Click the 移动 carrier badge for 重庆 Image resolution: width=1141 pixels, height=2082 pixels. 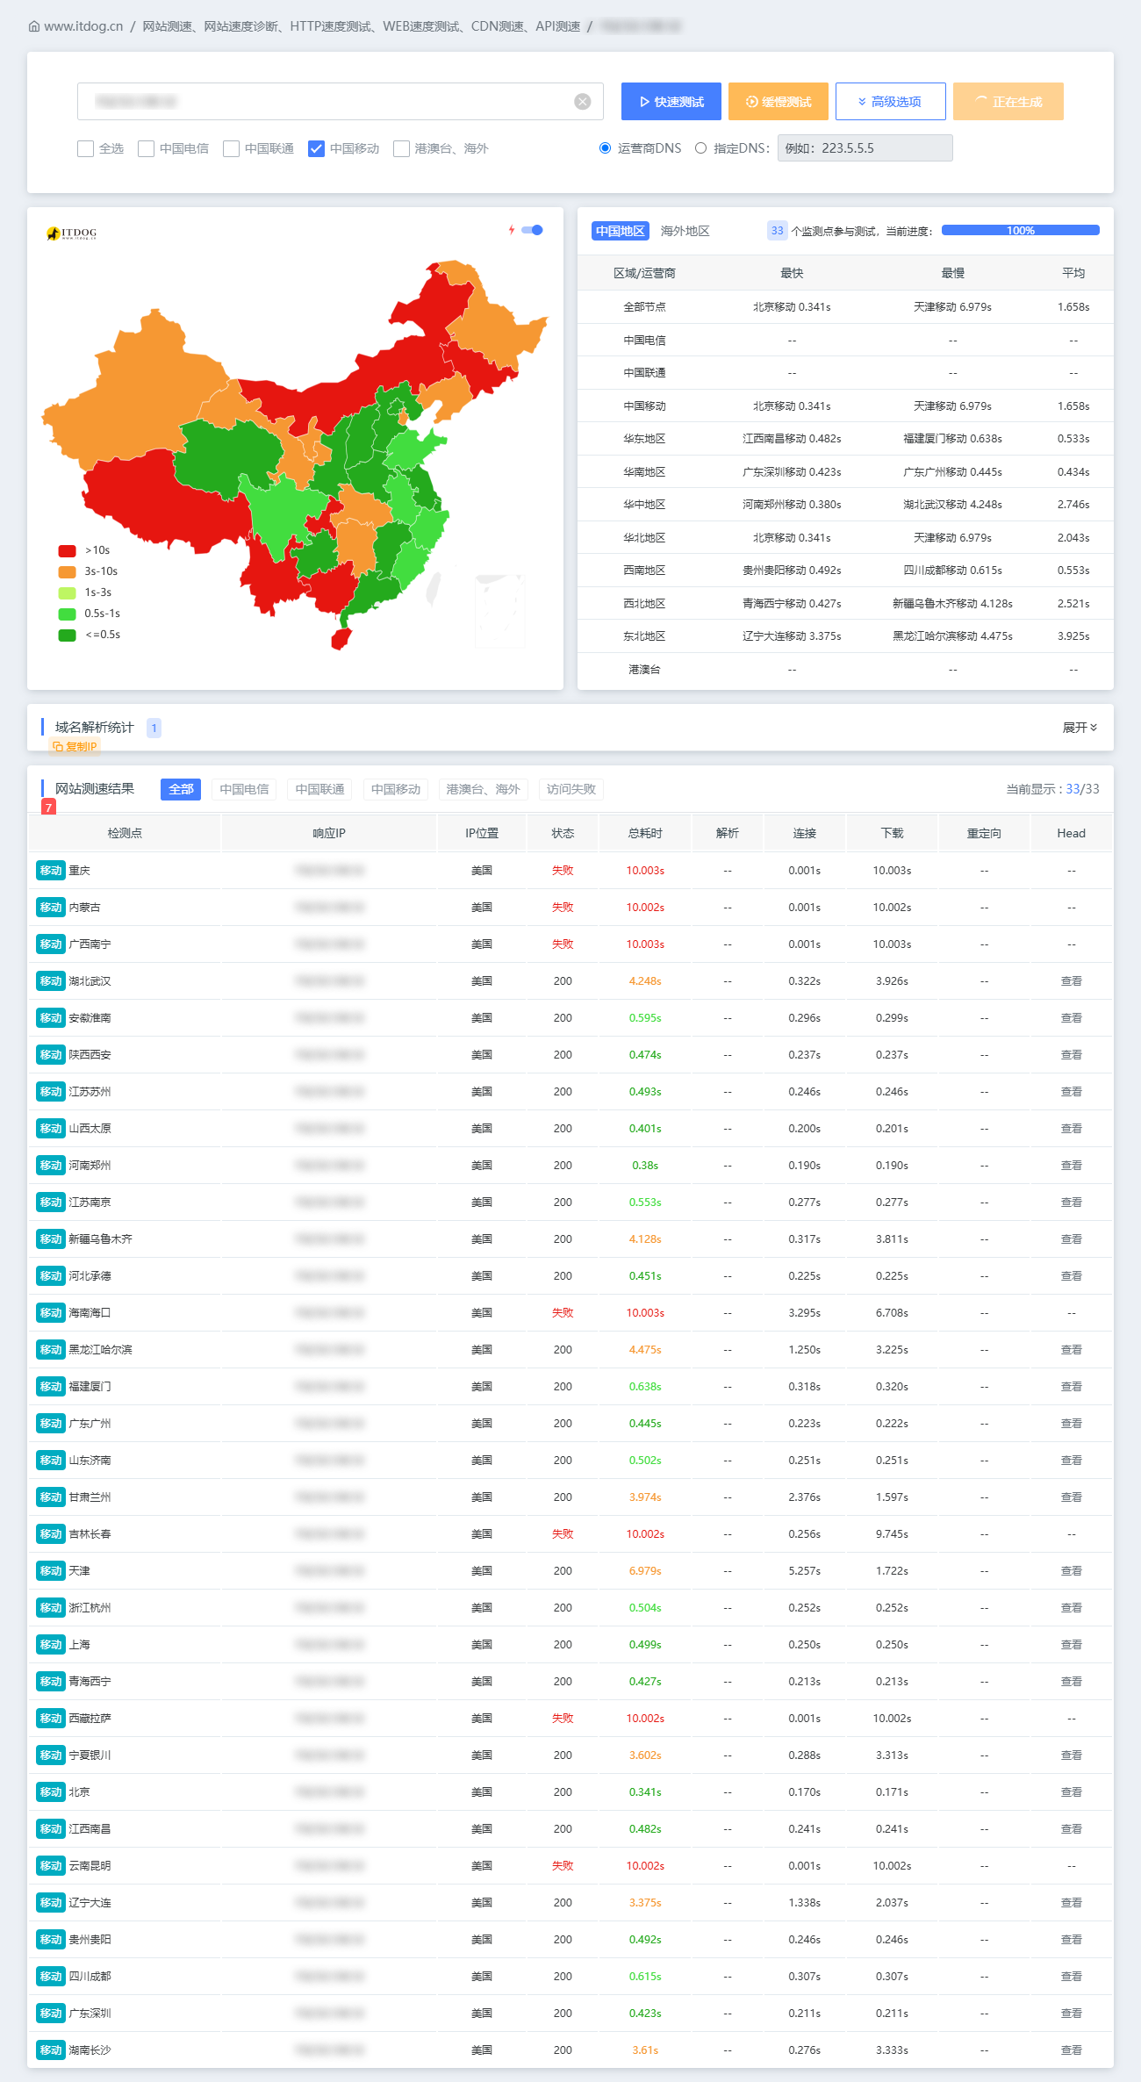point(51,871)
